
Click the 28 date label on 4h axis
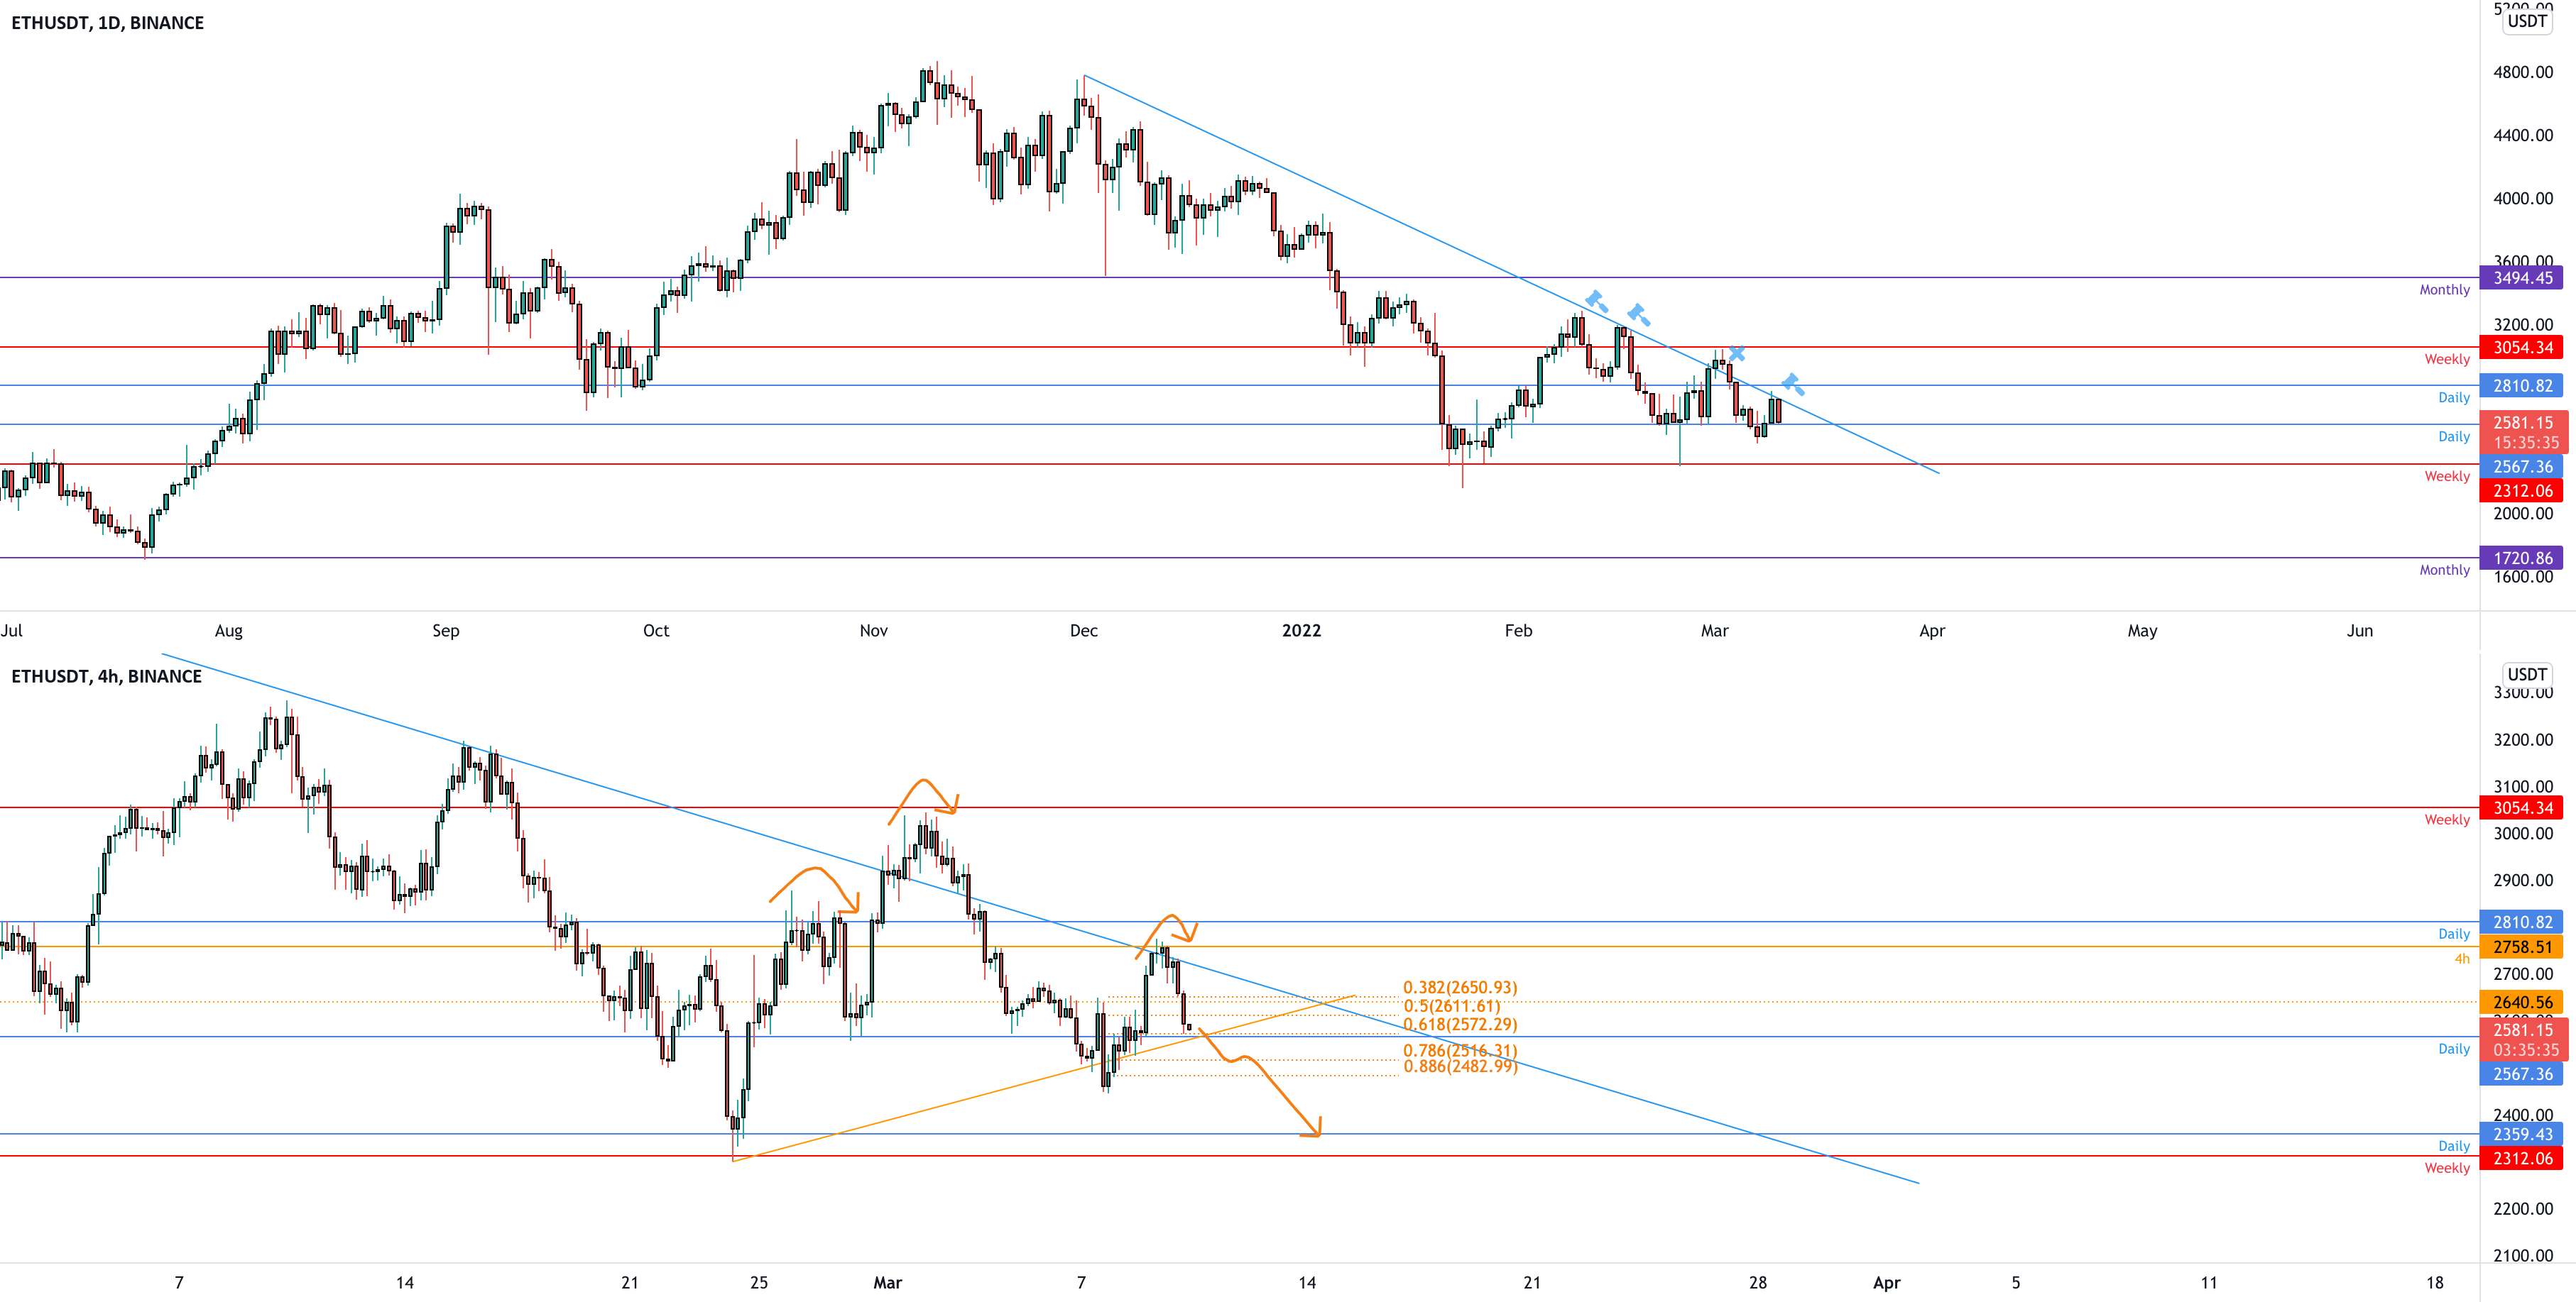tap(1758, 1283)
